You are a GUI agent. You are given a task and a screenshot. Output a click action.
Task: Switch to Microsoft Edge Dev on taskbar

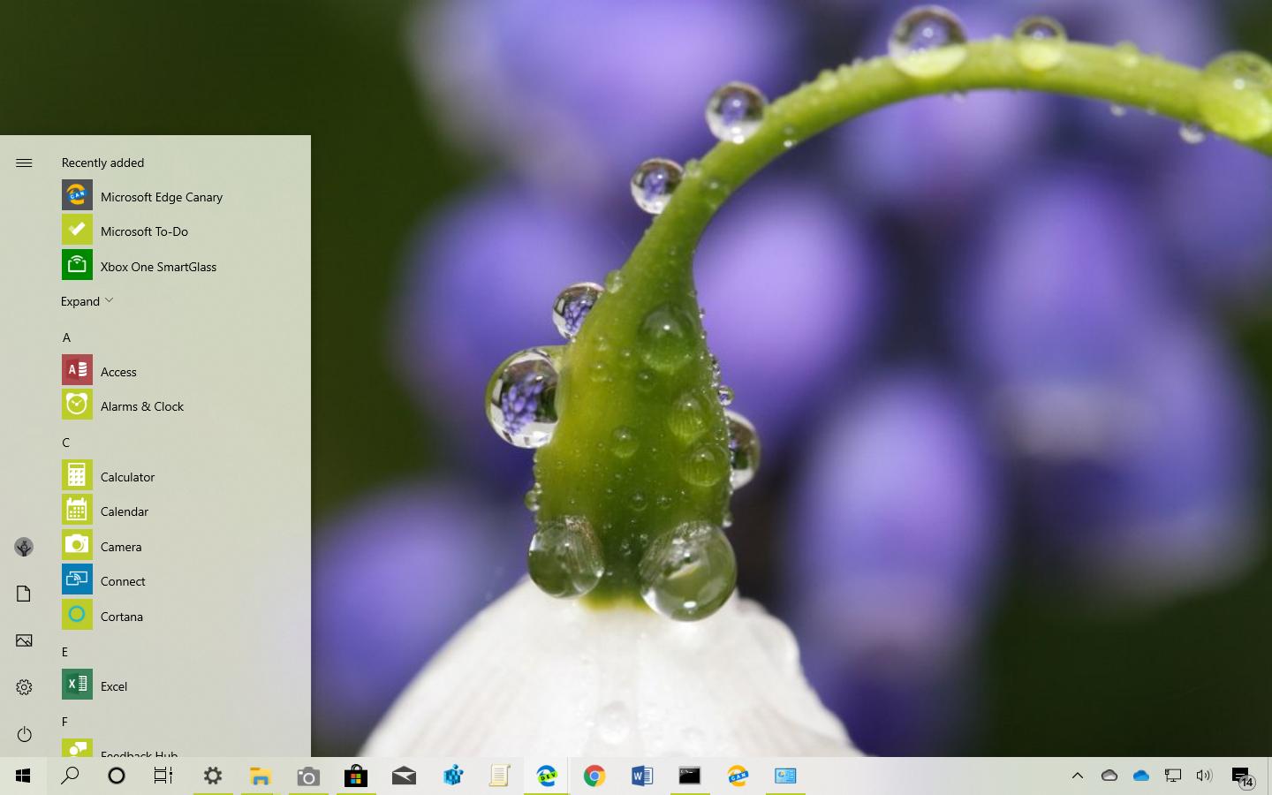547,776
